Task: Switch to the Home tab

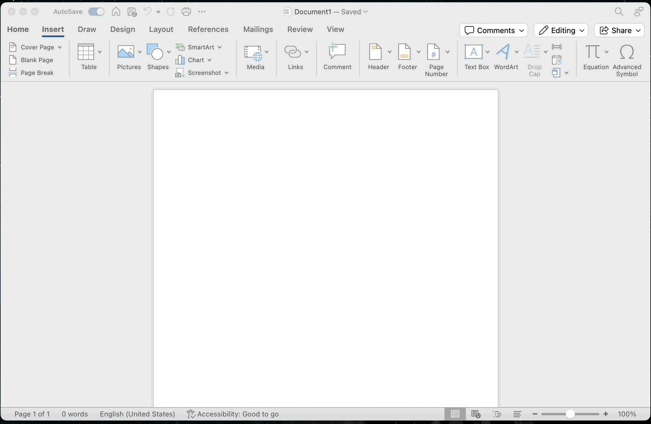Action: [x=18, y=29]
